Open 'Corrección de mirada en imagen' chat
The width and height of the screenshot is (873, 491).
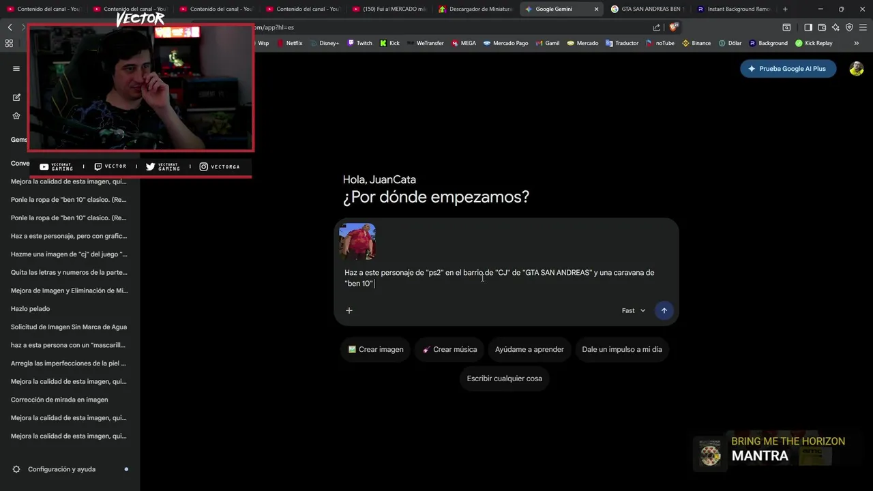(59, 400)
